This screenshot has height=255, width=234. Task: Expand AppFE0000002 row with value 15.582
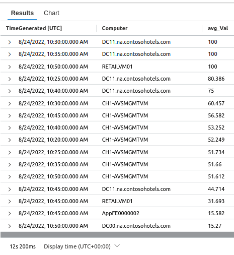pos(10,213)
